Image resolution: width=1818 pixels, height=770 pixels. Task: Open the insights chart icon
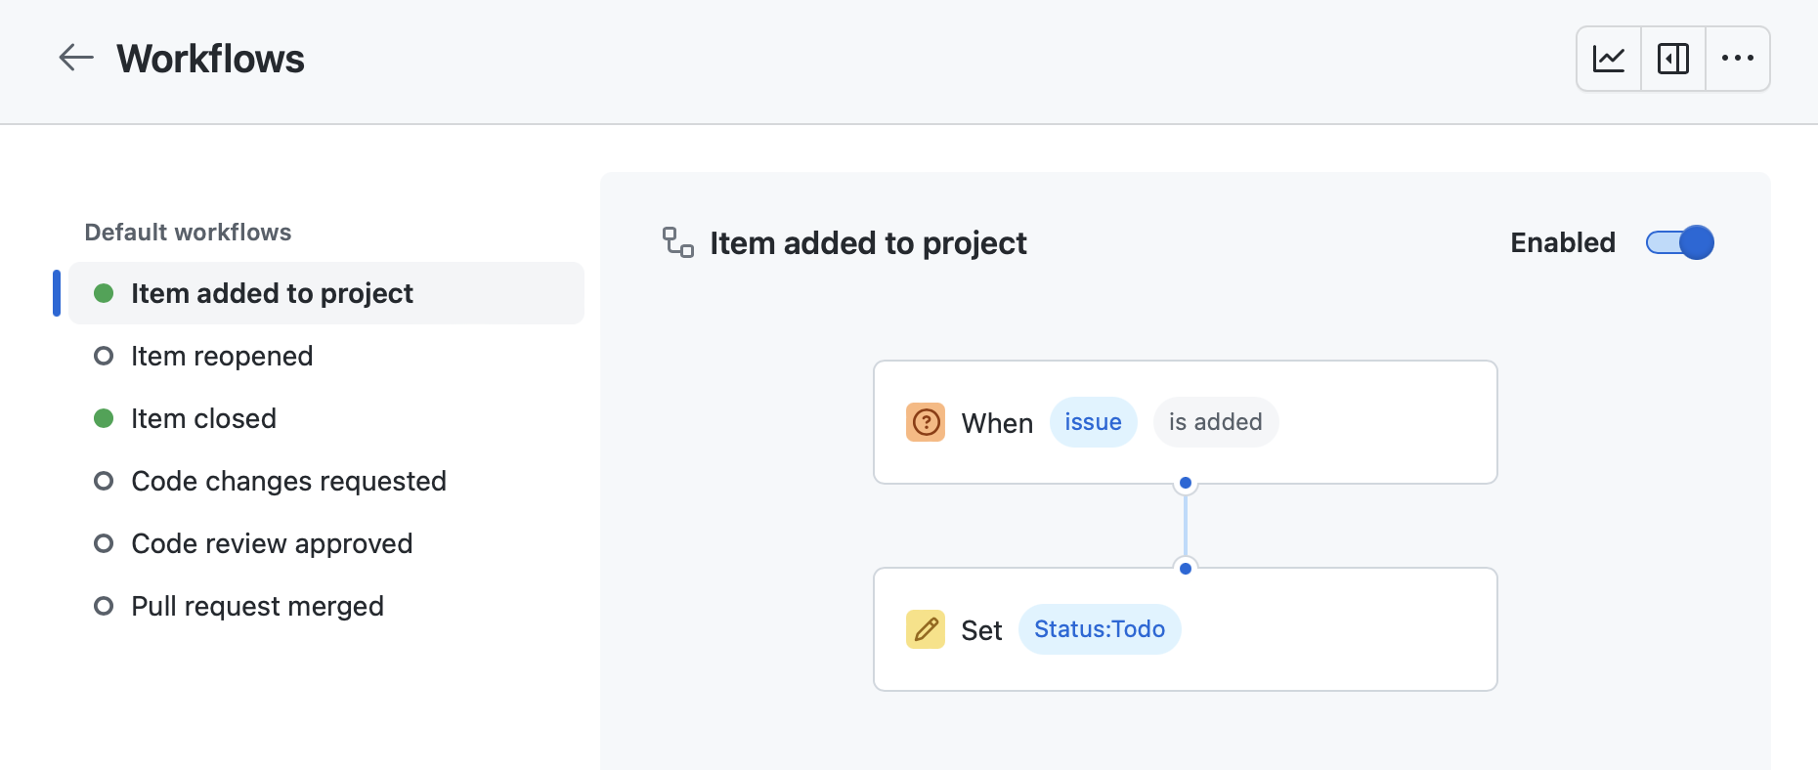(1609, 59)
